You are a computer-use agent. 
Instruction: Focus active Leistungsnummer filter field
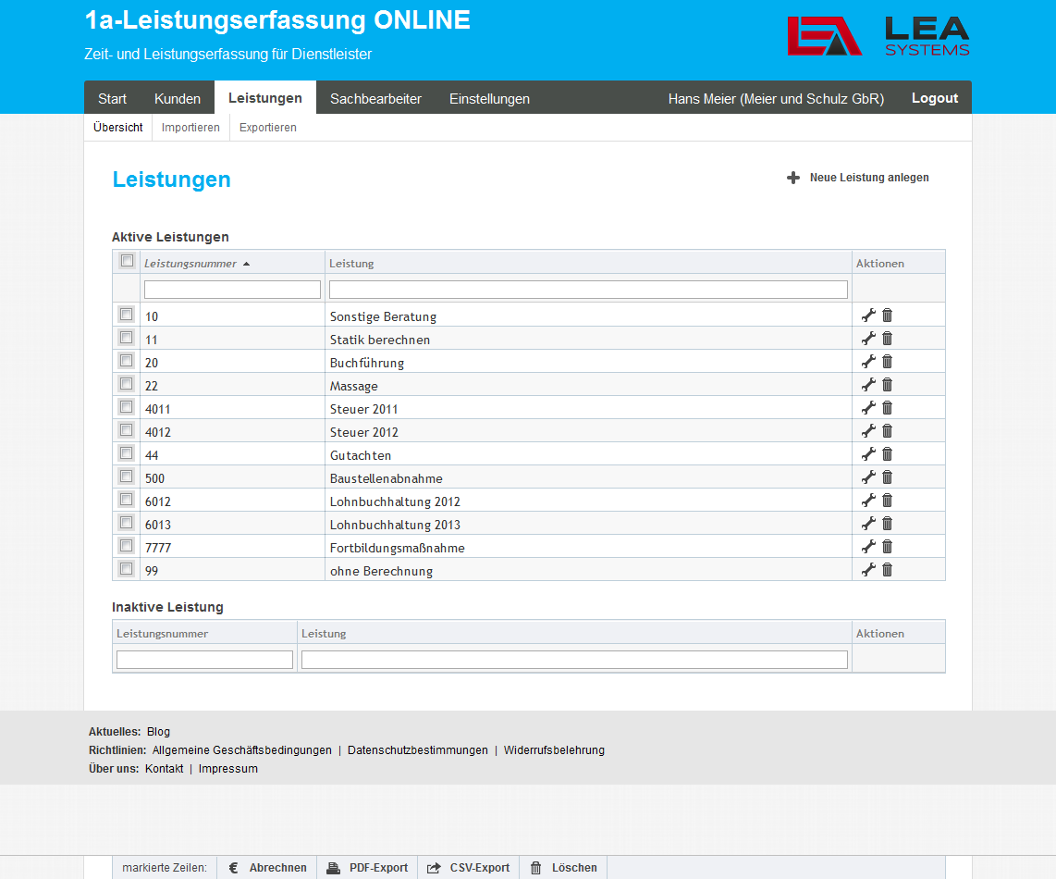click(x=232, y=290)
